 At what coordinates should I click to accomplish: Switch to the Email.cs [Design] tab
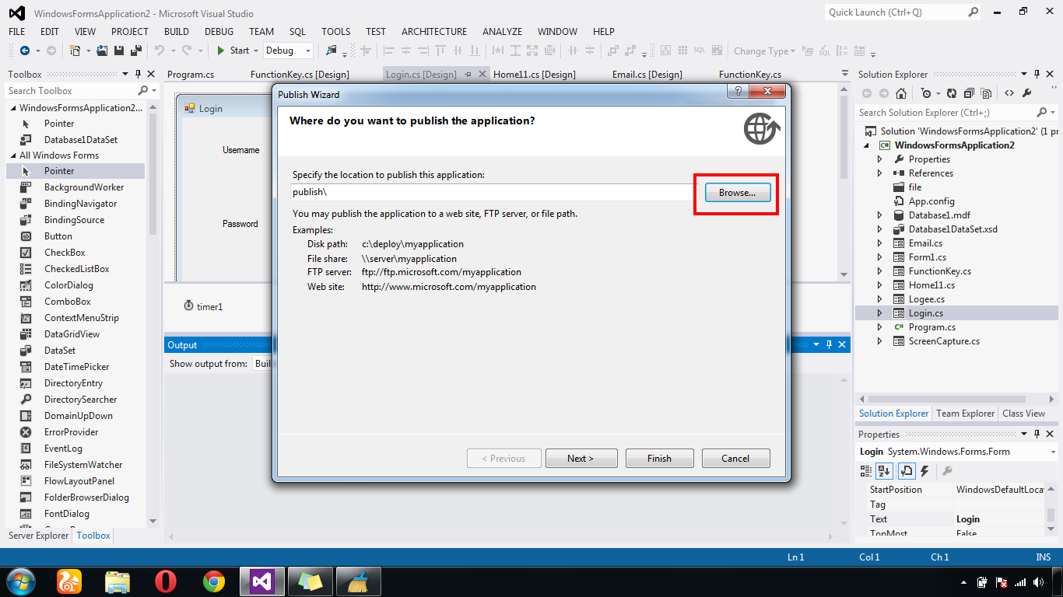coord(647,75)
